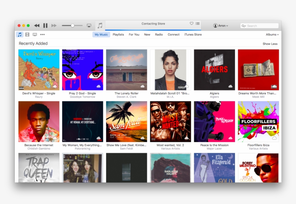Open Floorfillers Ibiza album cover
The height and width of the screenshot is (204, 296).
click(x=258, y=121)
